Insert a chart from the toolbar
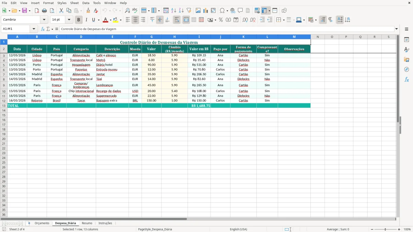The height and width of the screenshot is (232, 413). tap(206, 11)
